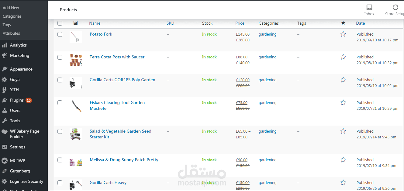Open Attributes in the sidebar submenu
The height and width of the screenshot is (191, 404).
coord(11,33)
